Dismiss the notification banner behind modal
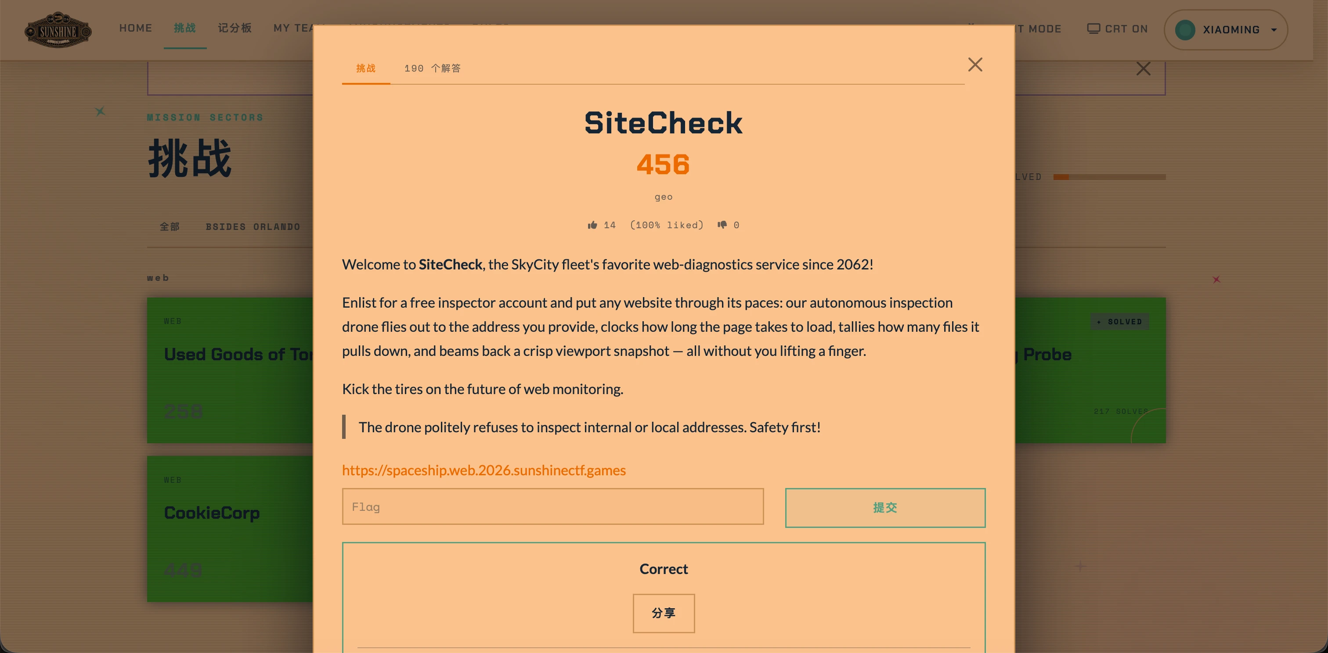Image resolution: width=1328 pixels, height=653 pixels. [x=1143, y=68]
